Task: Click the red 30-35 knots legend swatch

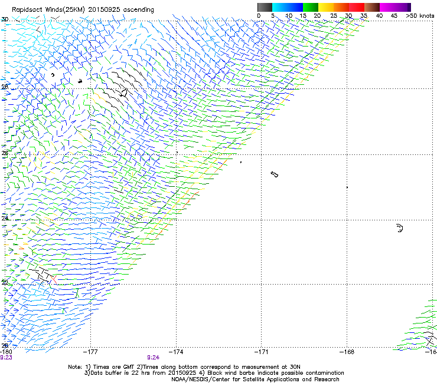Action: point(357,7)
